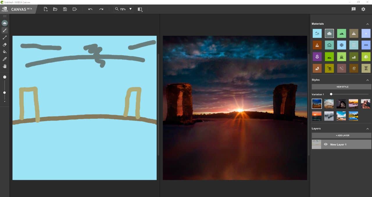
Task: Collapse the Materials panel
Action: pos(367,24)
